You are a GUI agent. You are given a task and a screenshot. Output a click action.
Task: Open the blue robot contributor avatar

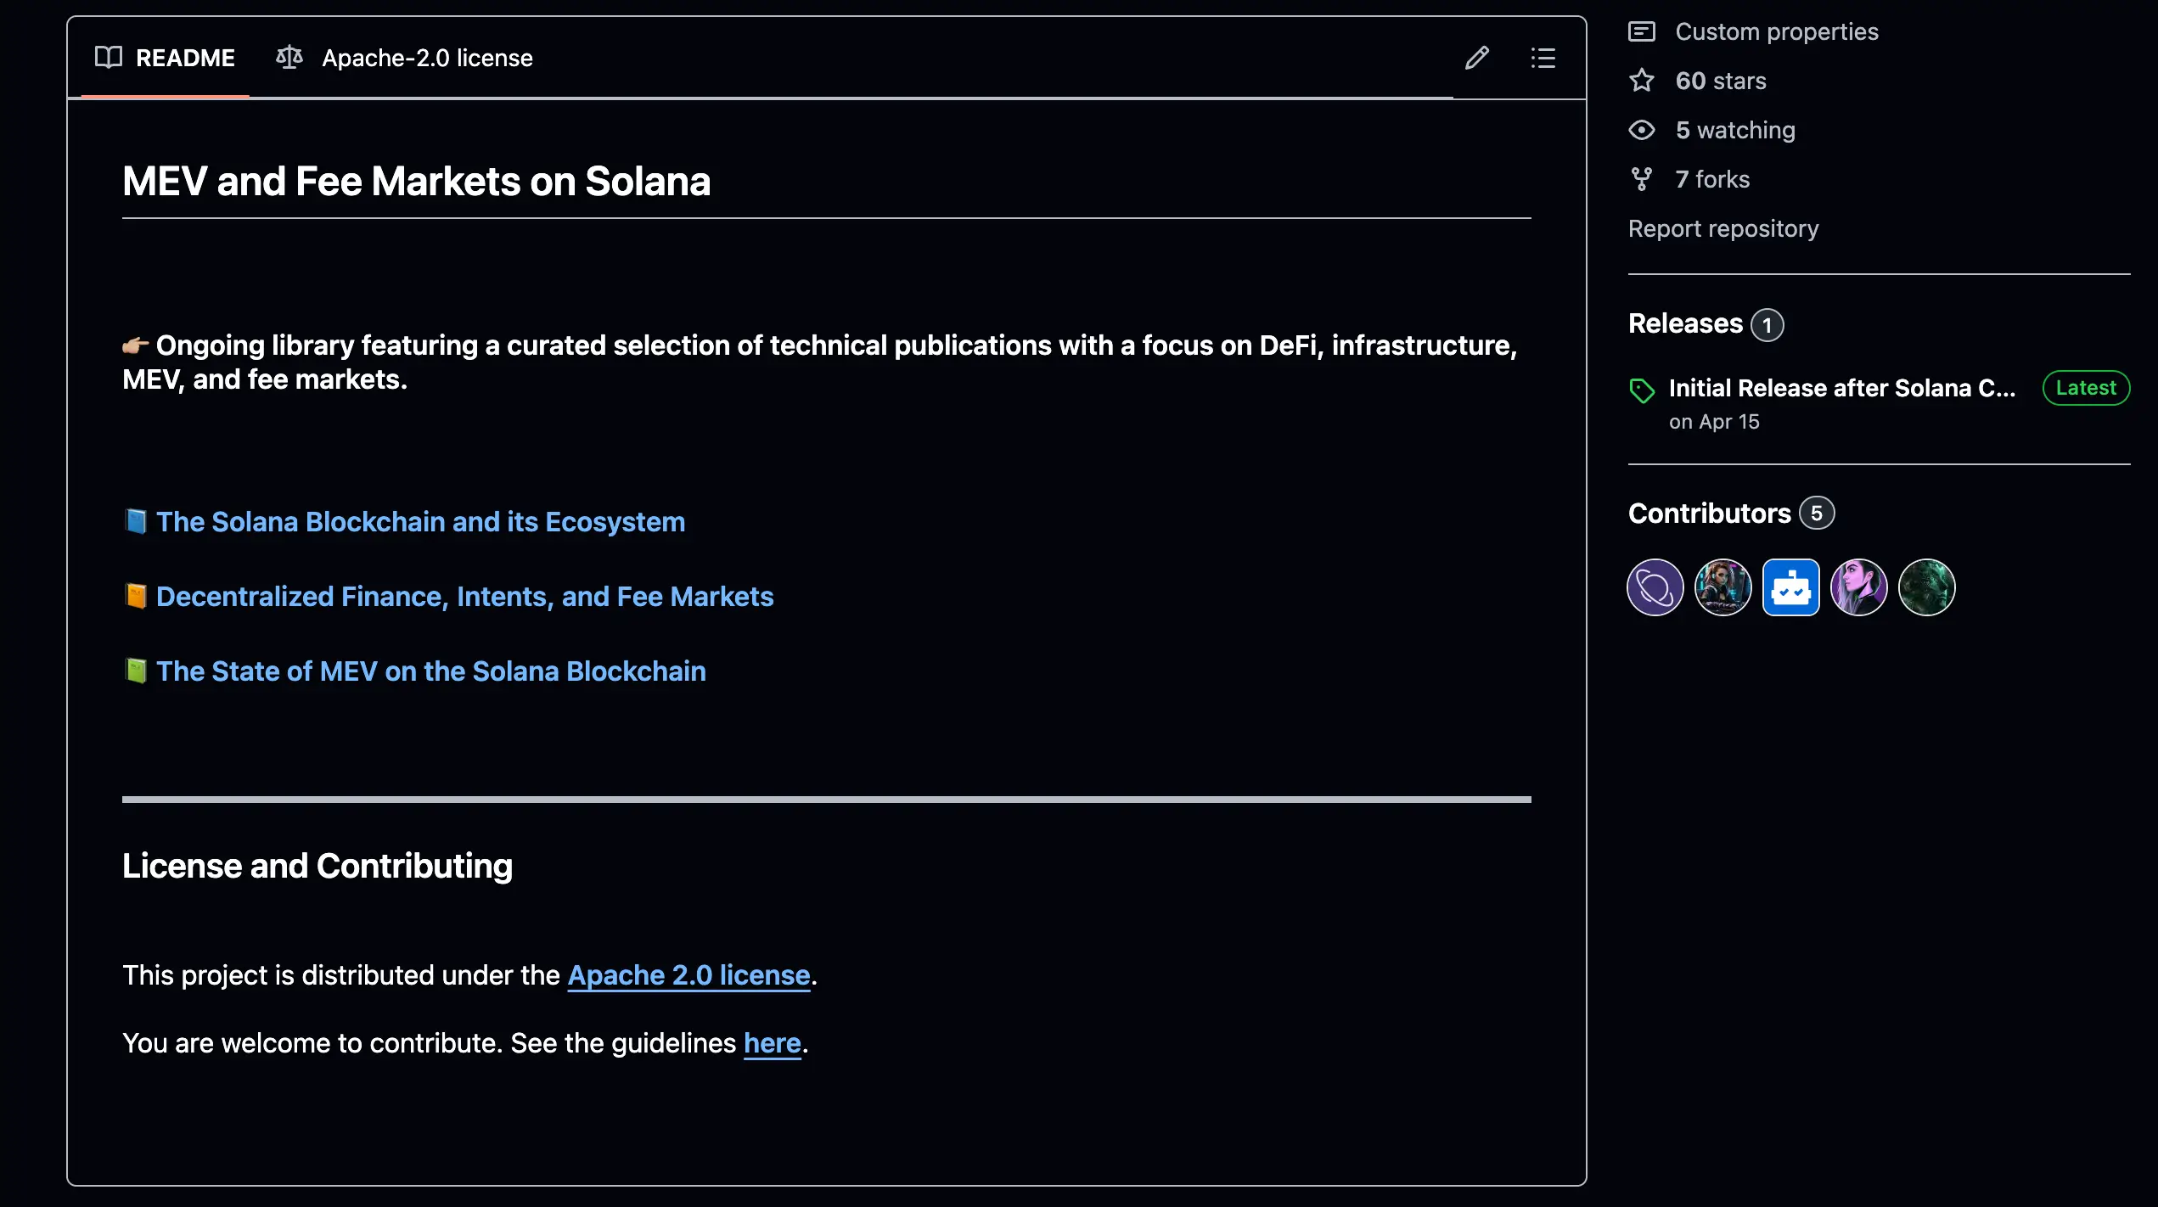[1790, 587]
